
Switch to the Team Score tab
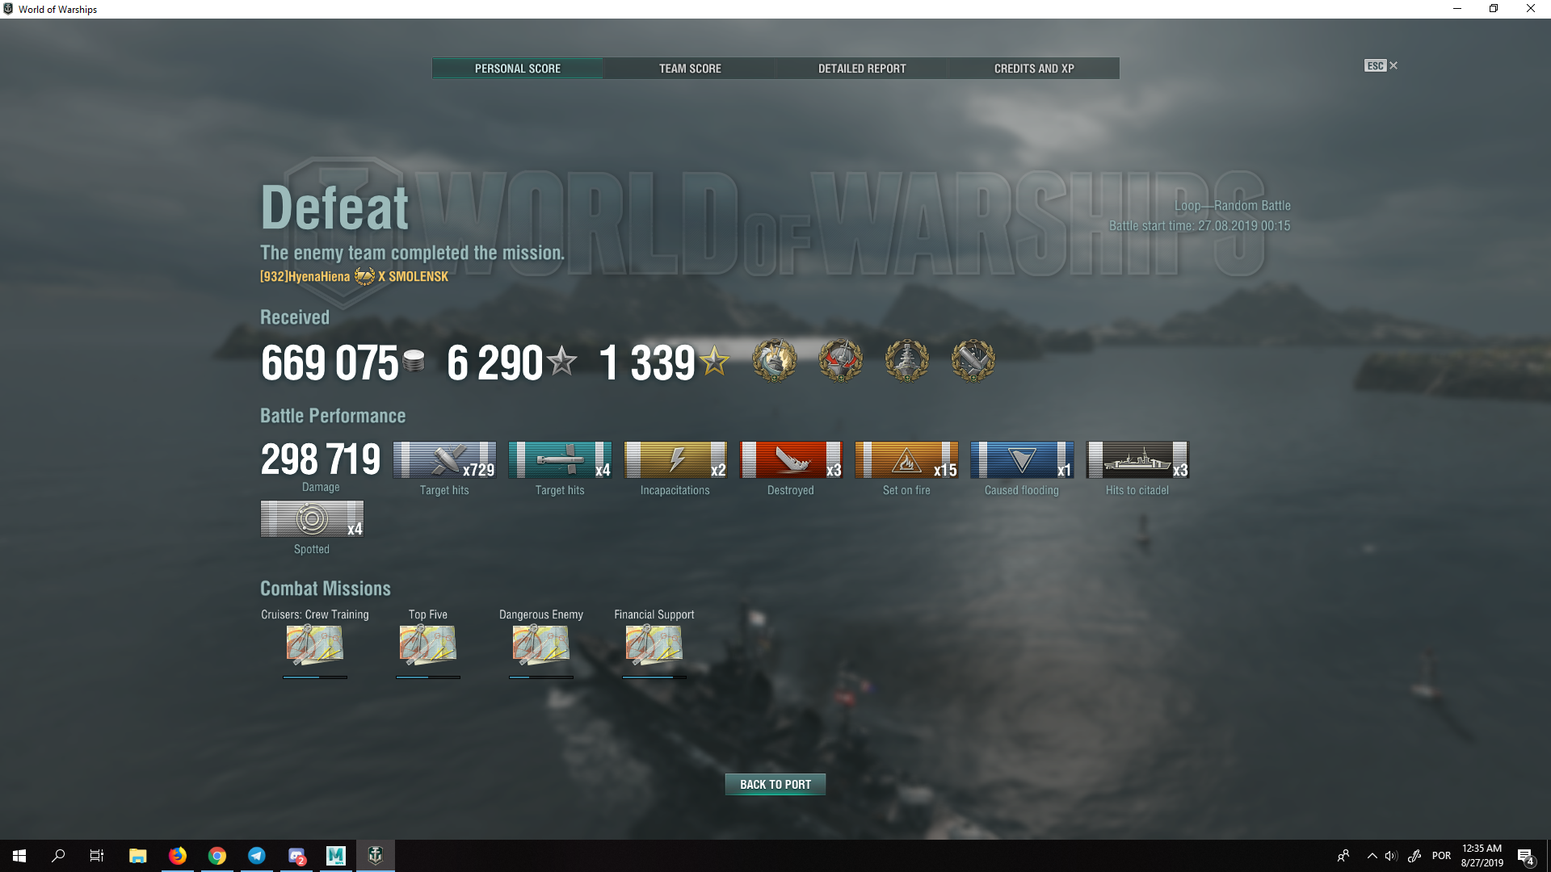(x=690, y=69)
